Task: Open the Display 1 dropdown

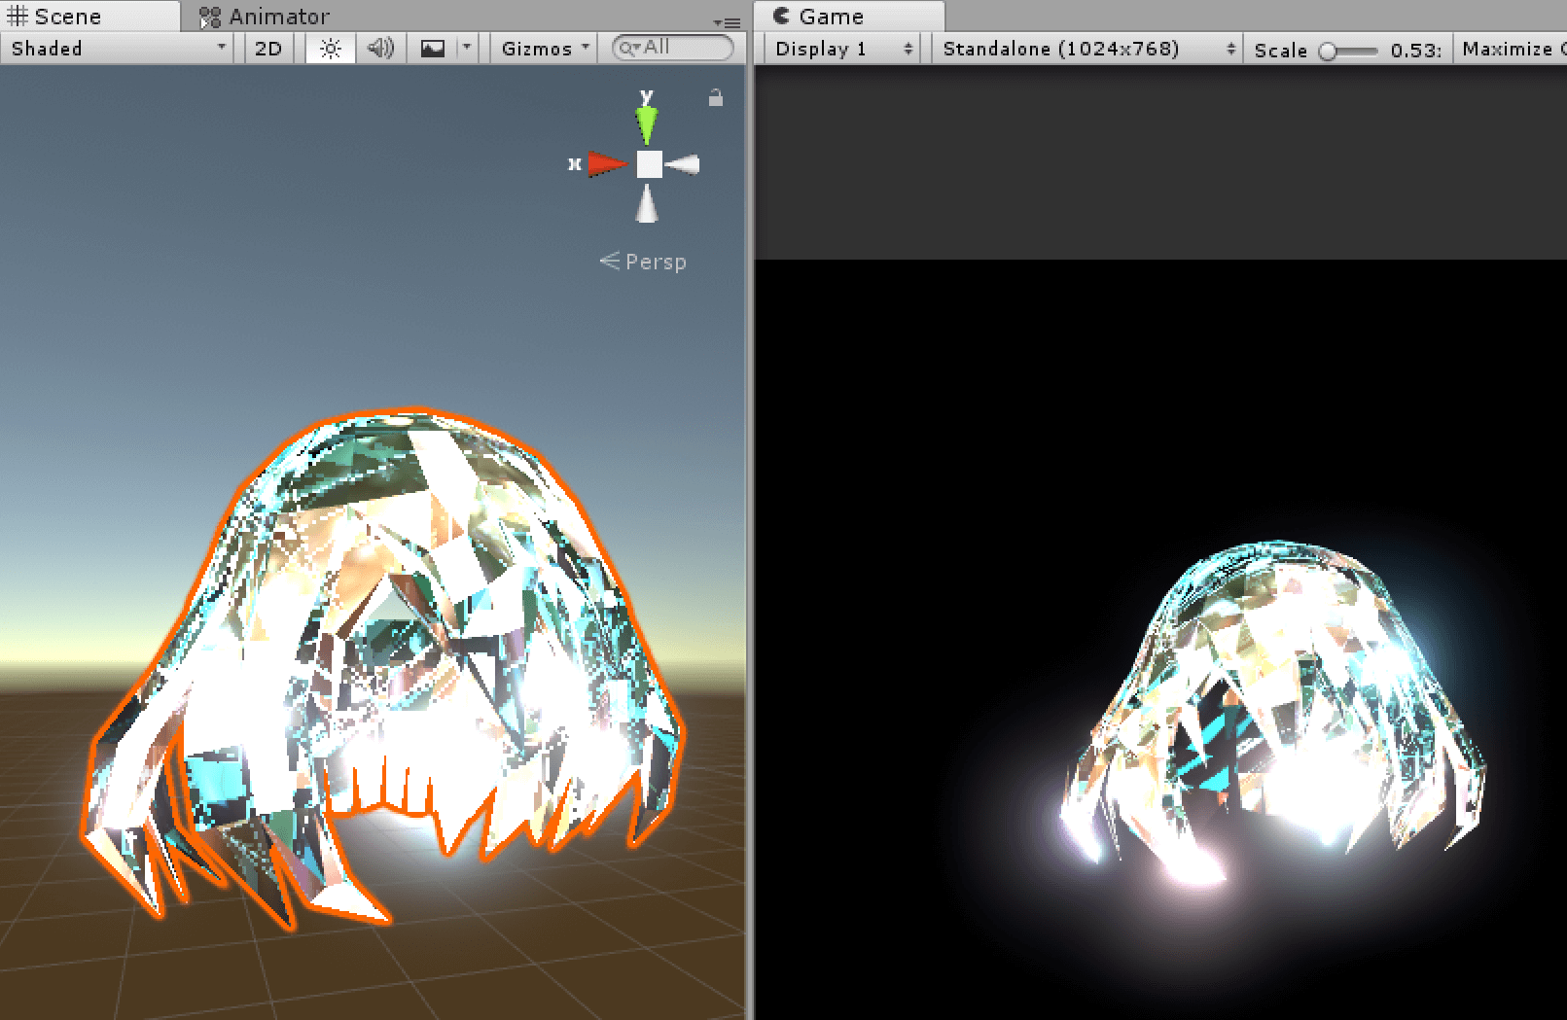Action: point(842,49)
